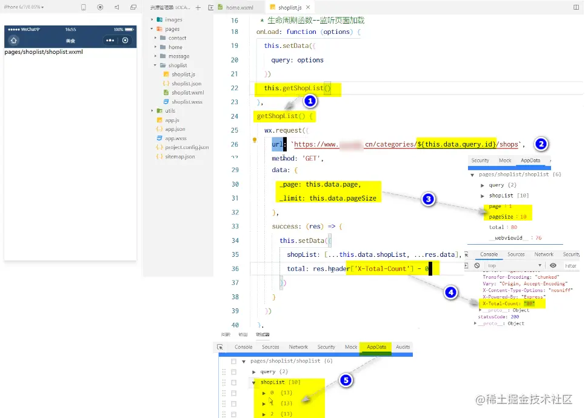This screenshot has width=585, height=418.
Task: Select the Network tab in the right devtools panel
Action: coord(544,254)
